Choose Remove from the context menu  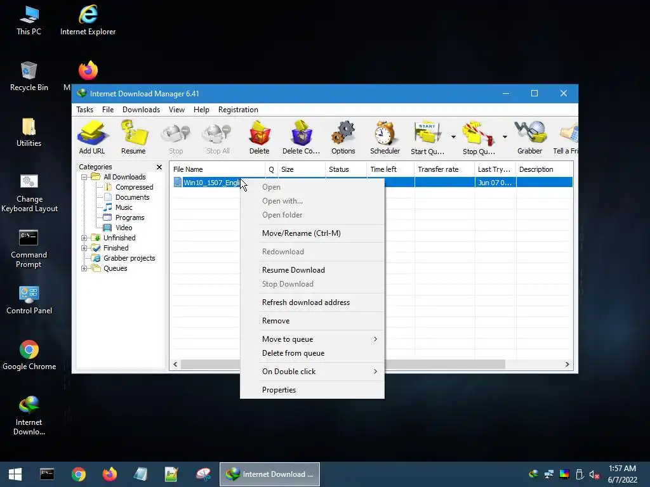point(312,320)
